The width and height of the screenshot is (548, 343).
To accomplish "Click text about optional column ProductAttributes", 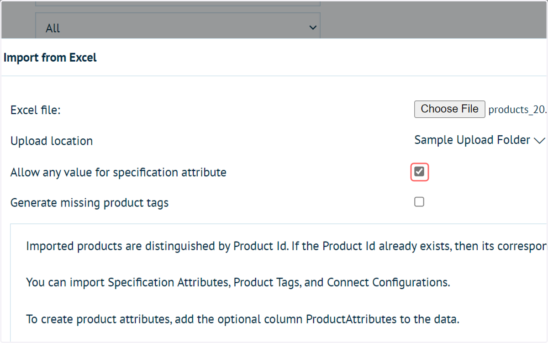I will point(242,319).
